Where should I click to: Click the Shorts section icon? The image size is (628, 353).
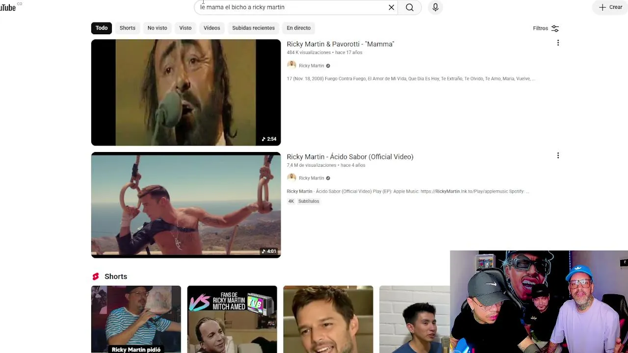pos(96,277)
